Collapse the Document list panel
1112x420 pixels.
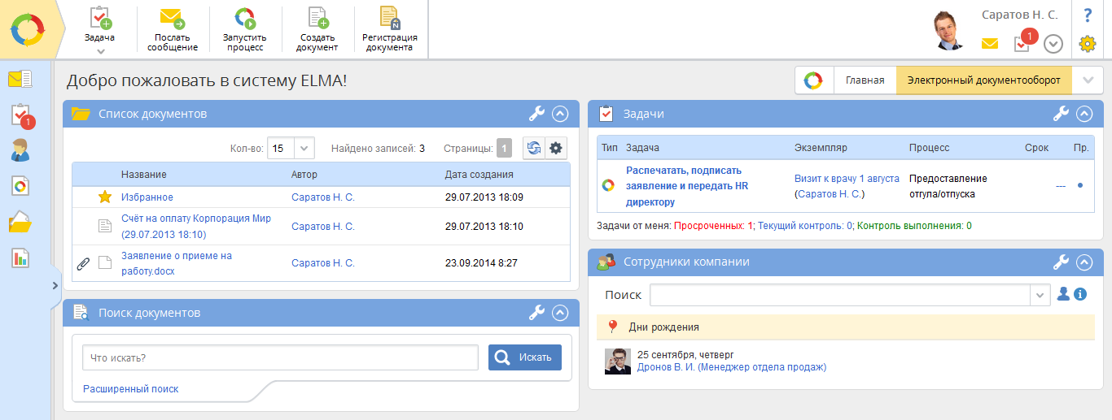(559, 114)
